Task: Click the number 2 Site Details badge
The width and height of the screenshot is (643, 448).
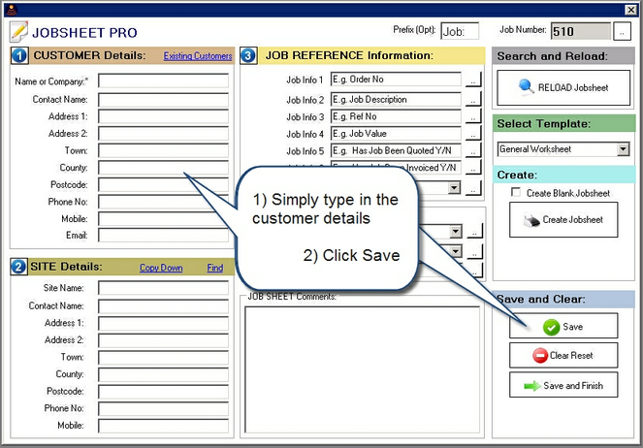Action: pos(18,267)
